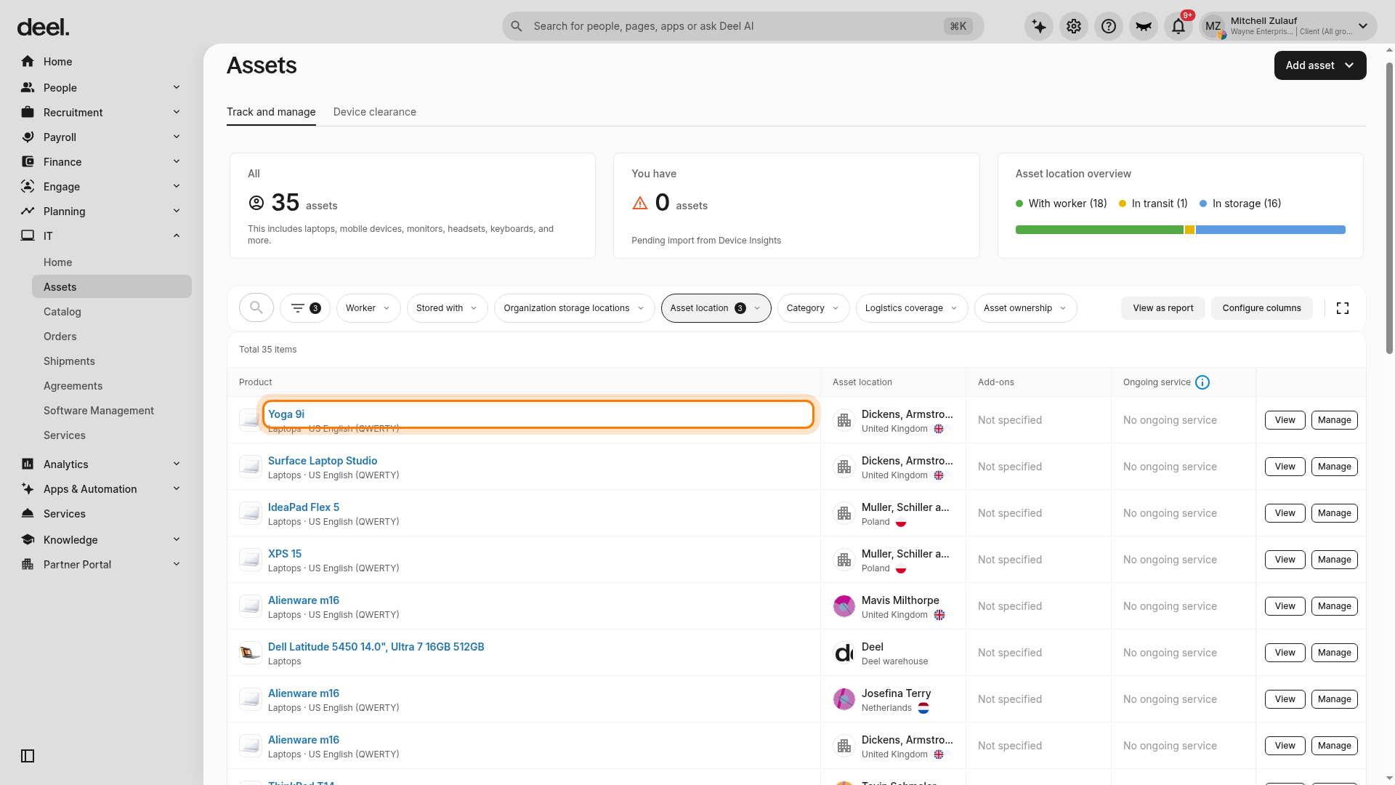Image resolution: width=1395 pixels, height=785 pixels.
Task: Click the Apps & Automation sparkle icon
Action: click(28, 489)
